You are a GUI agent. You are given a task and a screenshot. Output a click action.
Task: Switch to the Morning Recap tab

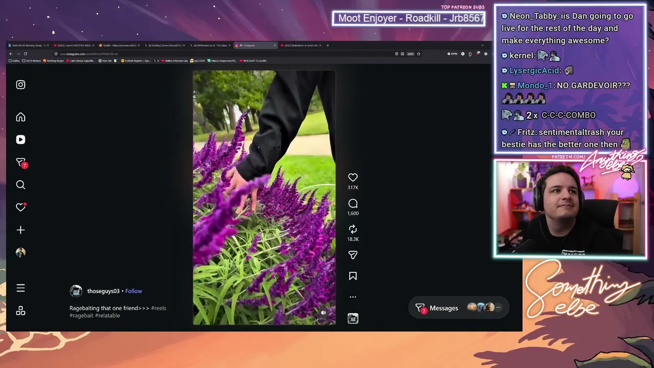pos(28,45)
